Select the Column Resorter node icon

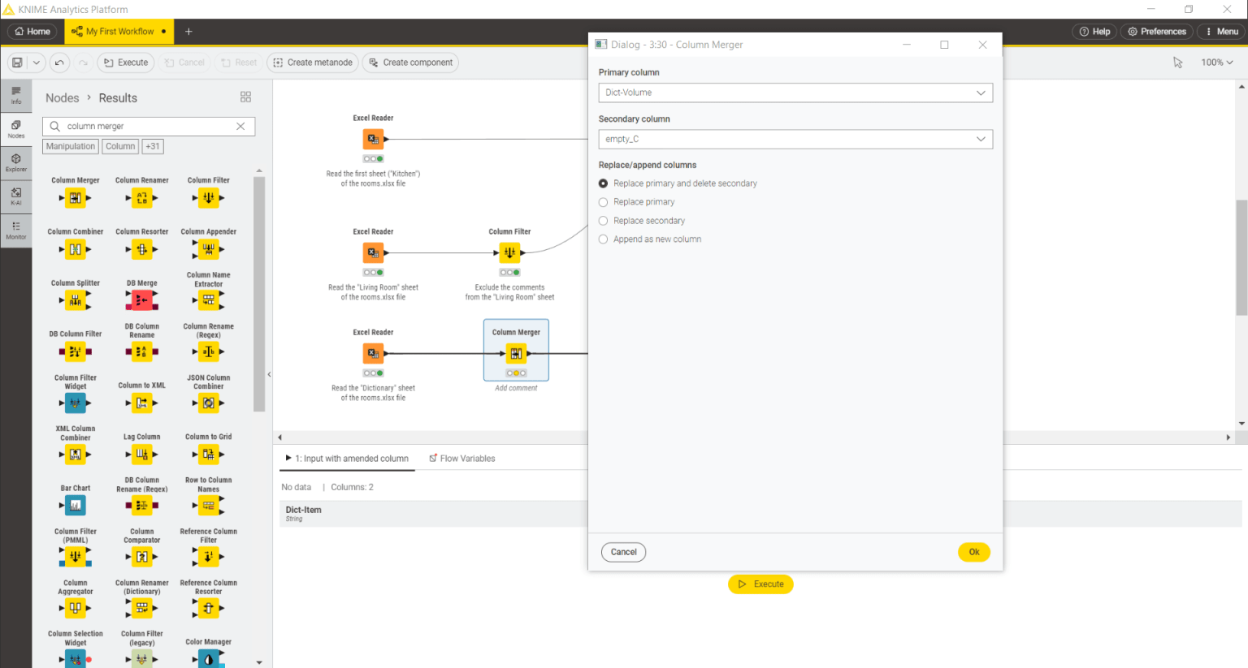pyautogui.click(x=142, y=249)
